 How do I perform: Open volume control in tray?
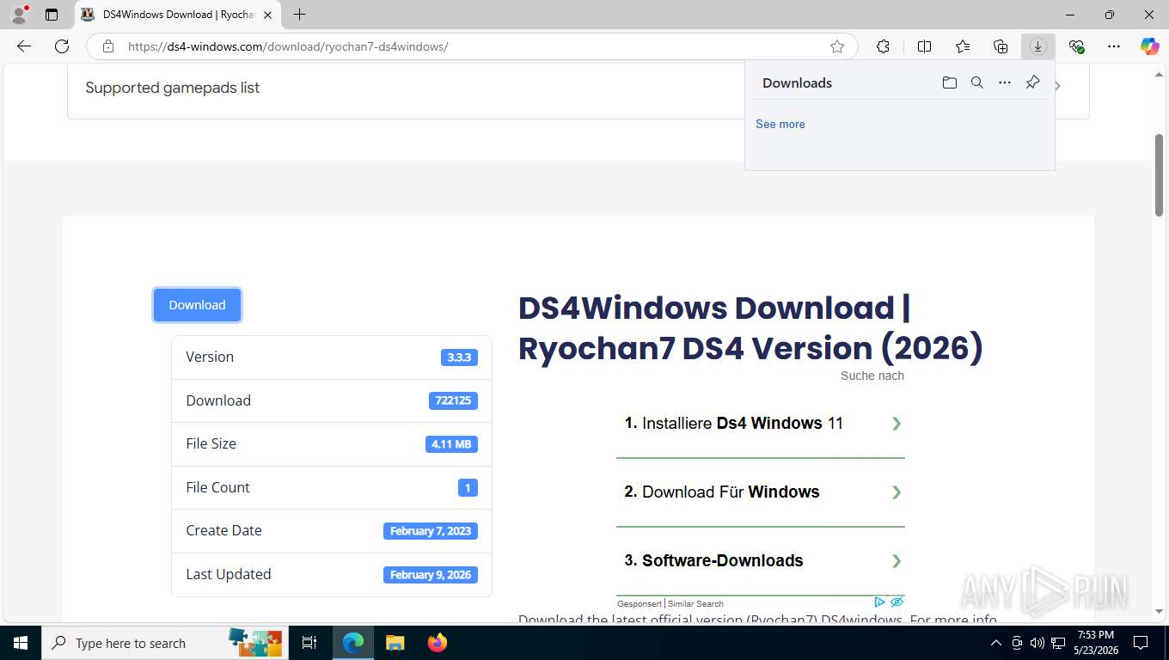(1037, 643)
